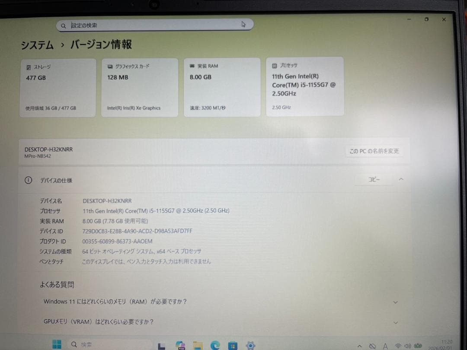This screenshot has height=350, width=467.
Task: Open the 実装 RAM info card
Action: [222, 86]
